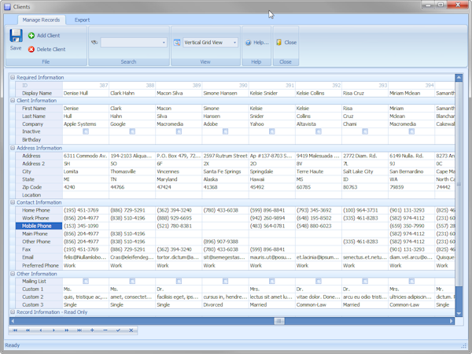Image resolution: width=472 pixels, height=354 pixels.
Task: Select the Mobile Phone row header
Action: click(39, 226)
